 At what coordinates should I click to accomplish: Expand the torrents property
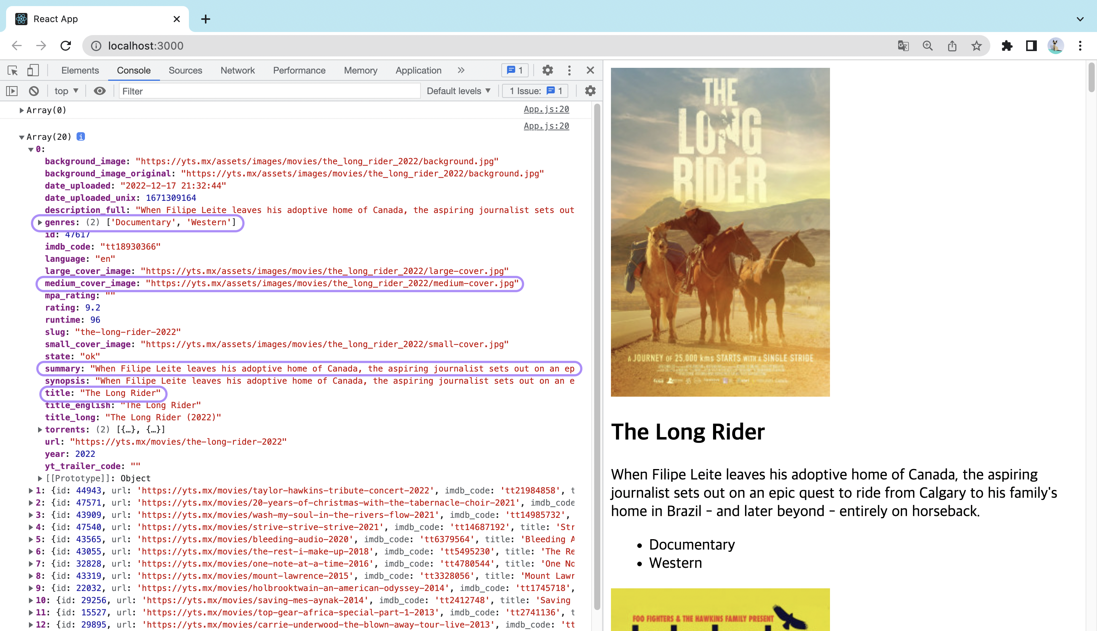40,429
